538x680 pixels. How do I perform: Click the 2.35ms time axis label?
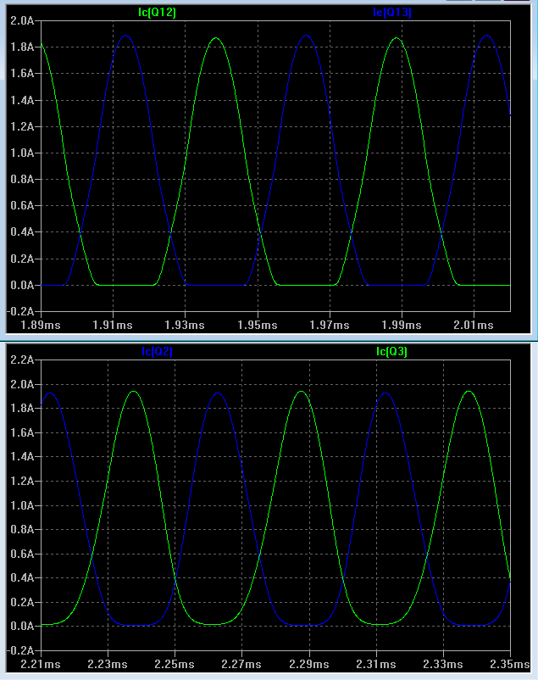tap(510, 664)
